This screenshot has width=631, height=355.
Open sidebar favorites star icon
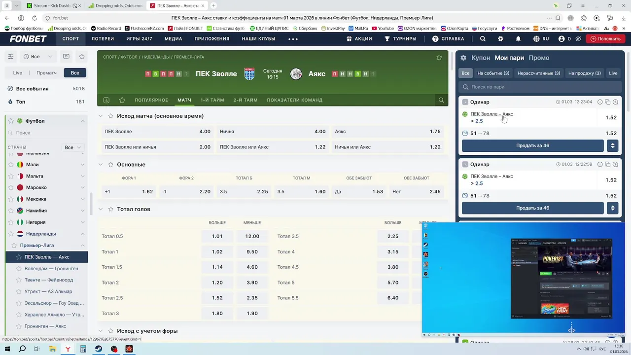(x=82, y=57)
